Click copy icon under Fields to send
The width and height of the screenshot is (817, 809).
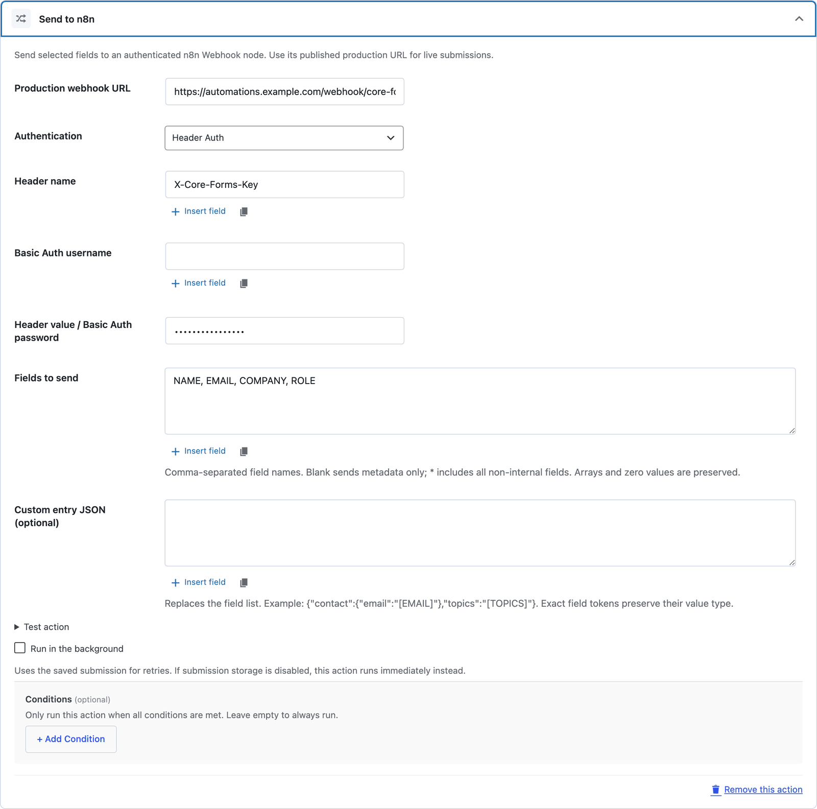(x=244, y=451)
